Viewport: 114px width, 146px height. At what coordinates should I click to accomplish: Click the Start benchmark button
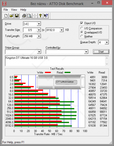coord(101,52)
